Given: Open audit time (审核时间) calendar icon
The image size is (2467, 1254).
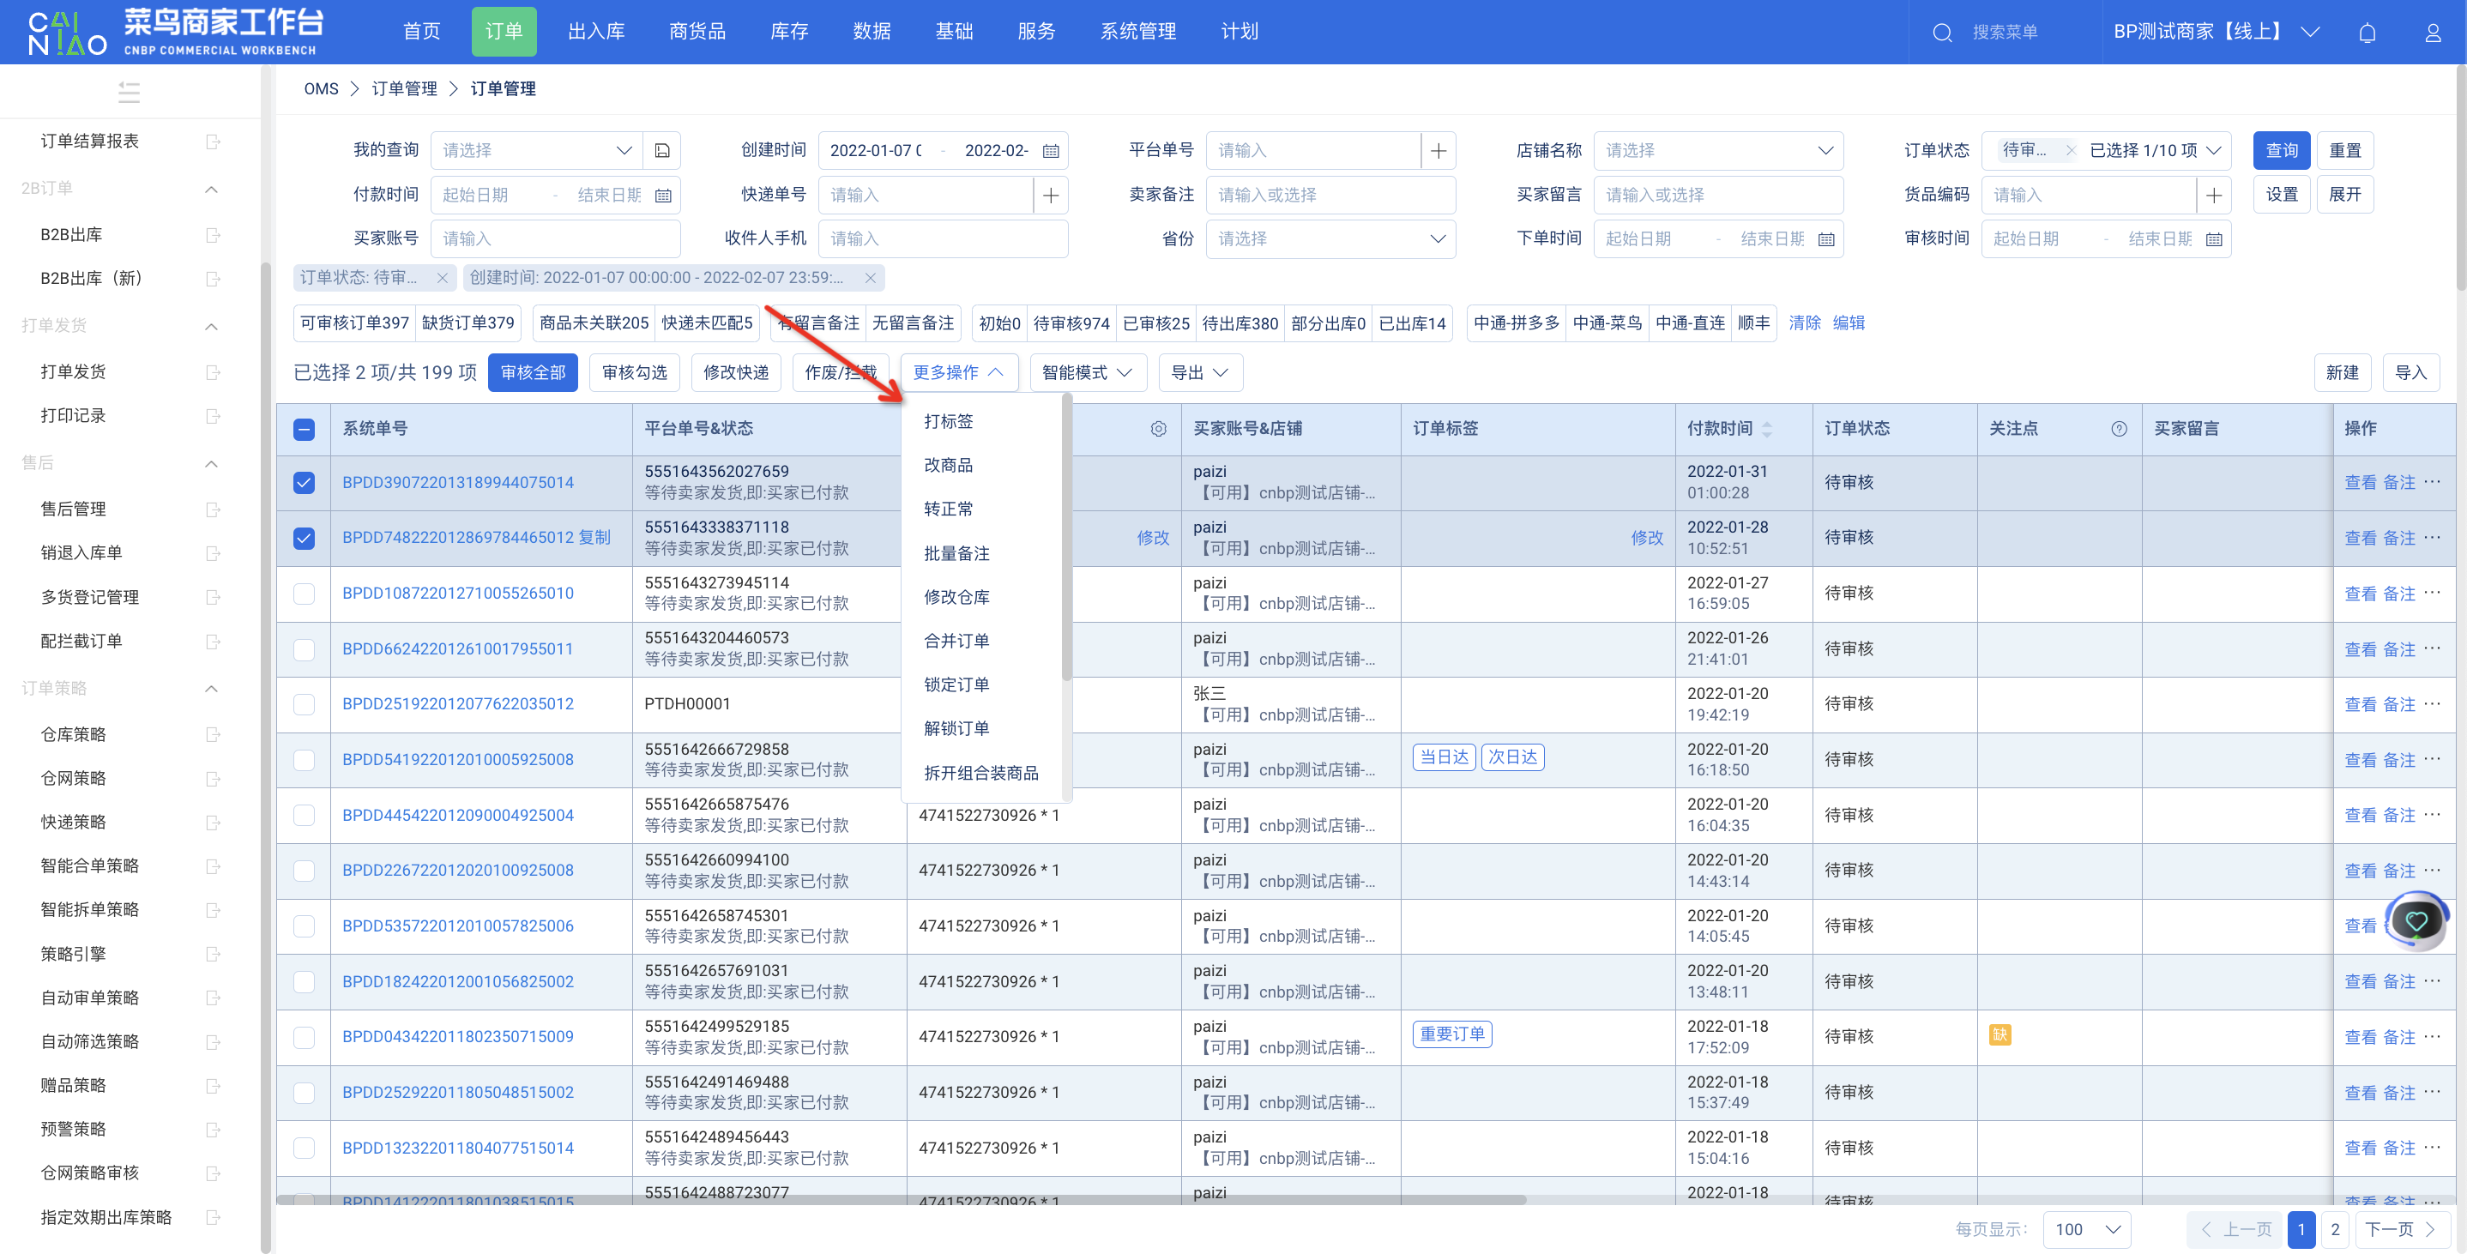Looking at the screenshot, I should point(2214,239).
